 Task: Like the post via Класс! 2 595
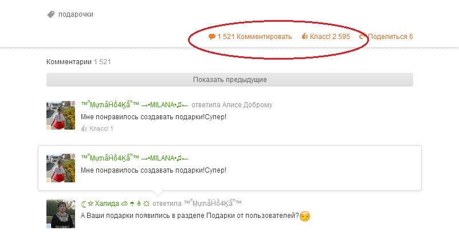[x=330, y=37]
